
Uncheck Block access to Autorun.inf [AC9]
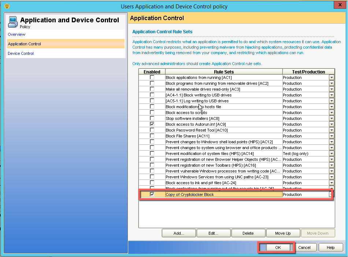click(x=152, y=124)
